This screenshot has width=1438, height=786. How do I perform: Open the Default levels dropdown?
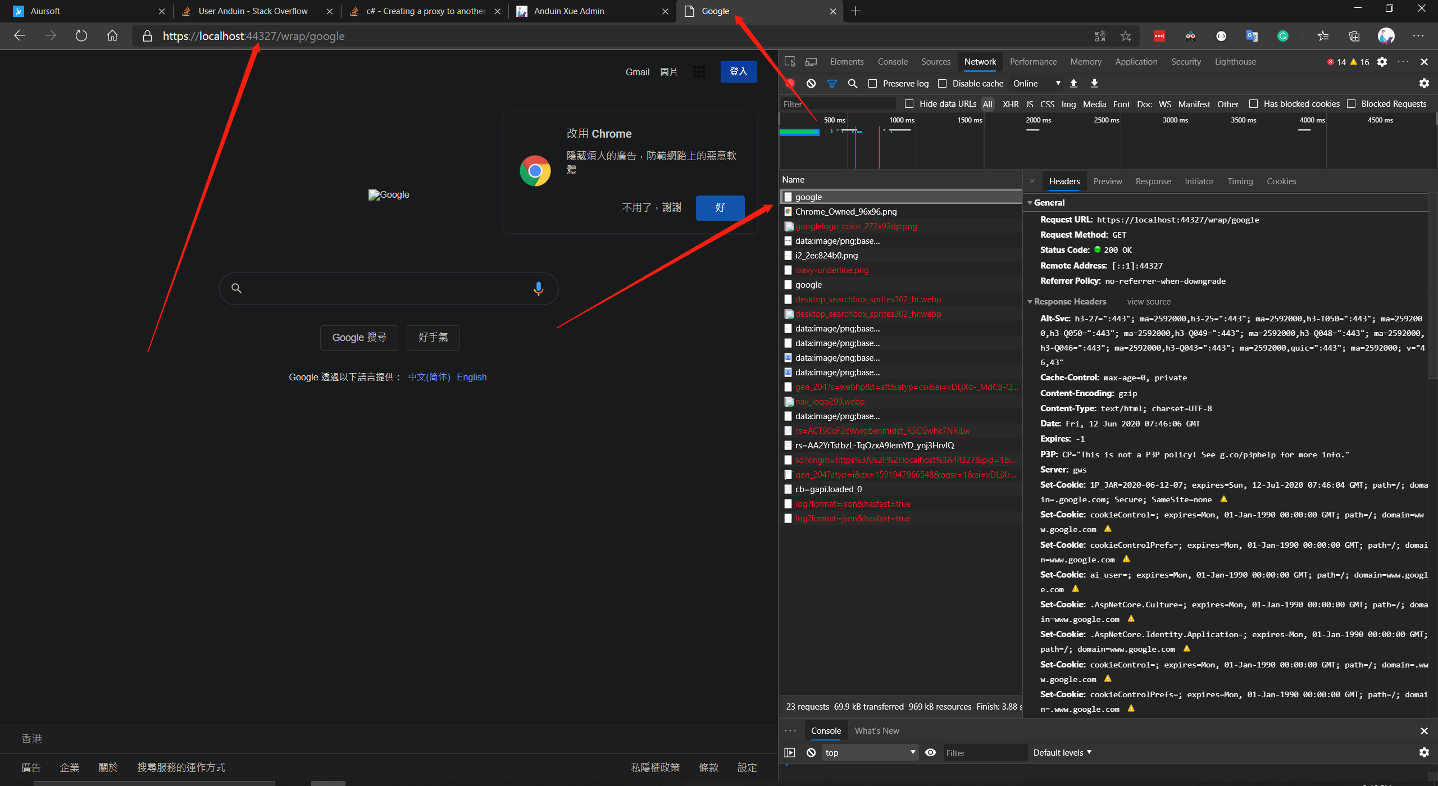(x=1062, y=752)
